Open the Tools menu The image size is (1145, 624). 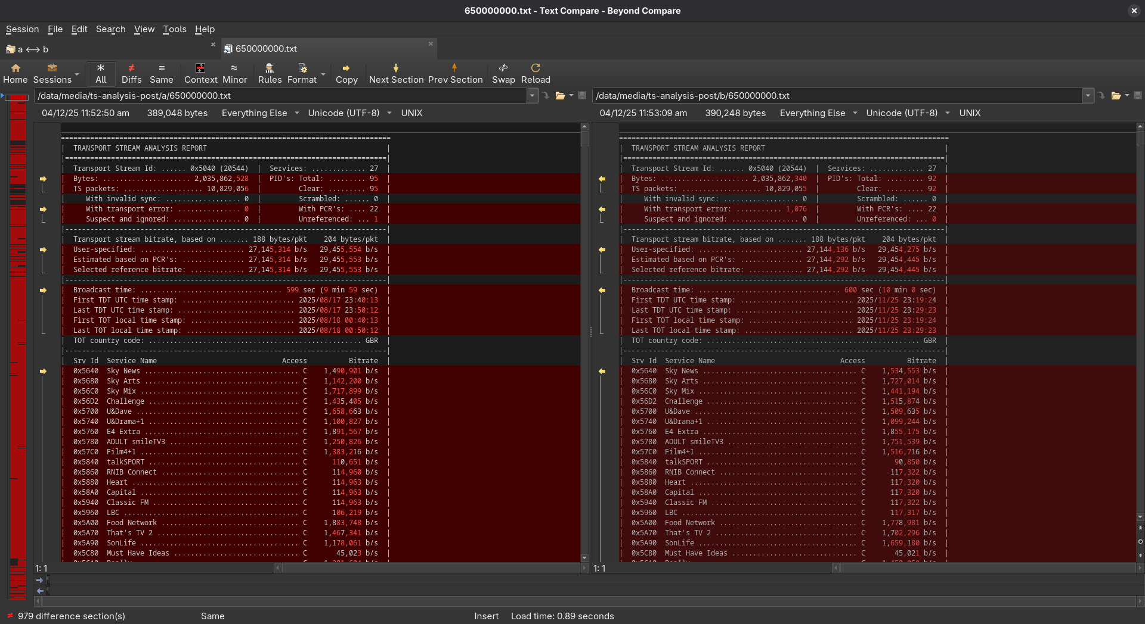175,29
